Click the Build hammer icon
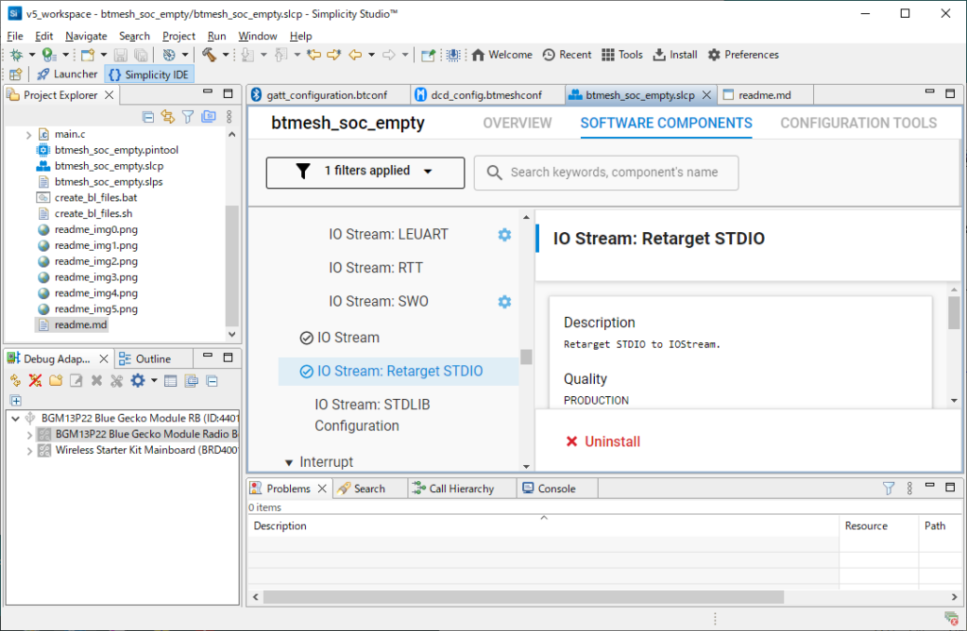 [x=209, y=55]
